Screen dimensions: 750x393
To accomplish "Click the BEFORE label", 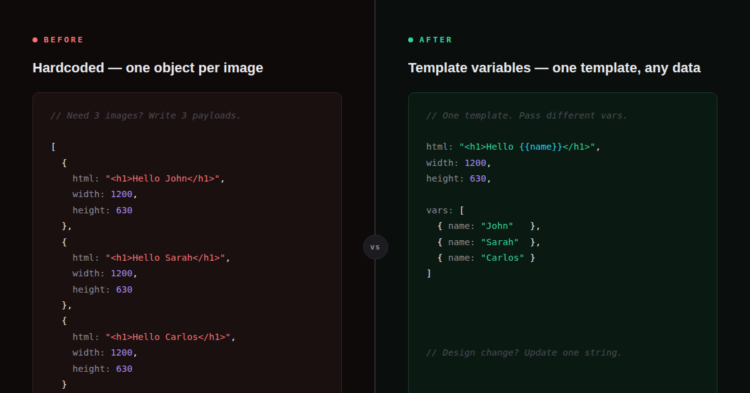I will pyautogui.click(x=63, y=40).
